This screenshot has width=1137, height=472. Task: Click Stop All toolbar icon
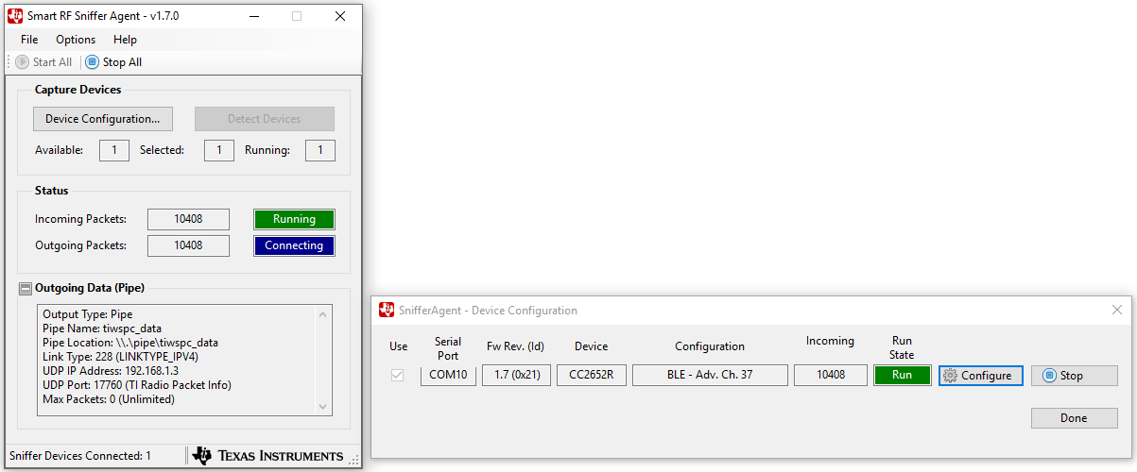tap(92, 62)
